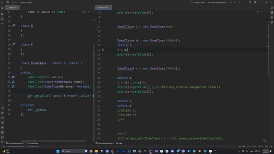Open Visual Studio from the taskbar

(156, 151)
